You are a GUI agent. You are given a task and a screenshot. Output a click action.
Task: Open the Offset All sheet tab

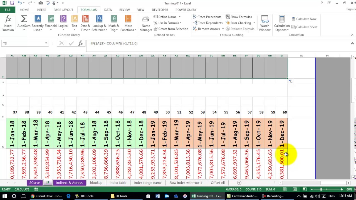tap(218, 183)
